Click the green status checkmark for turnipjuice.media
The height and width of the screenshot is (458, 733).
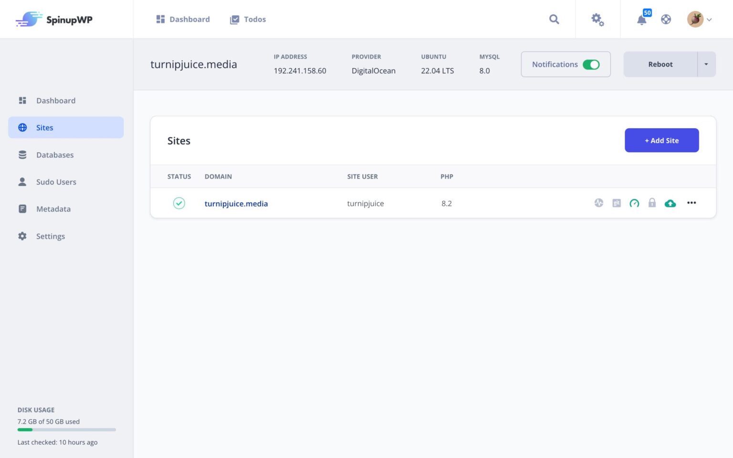coord(179,203)
